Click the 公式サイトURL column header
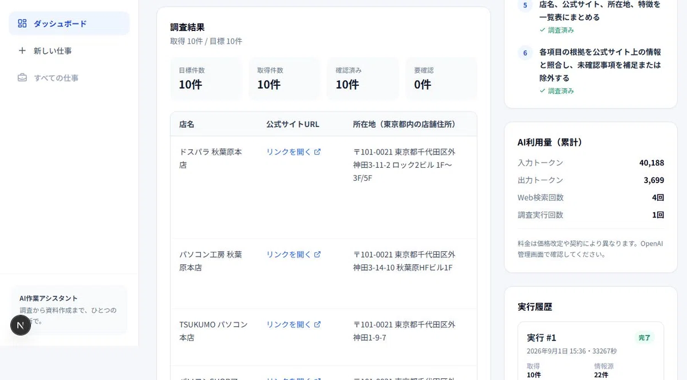687x380 pixels. [x=293, y=124]
